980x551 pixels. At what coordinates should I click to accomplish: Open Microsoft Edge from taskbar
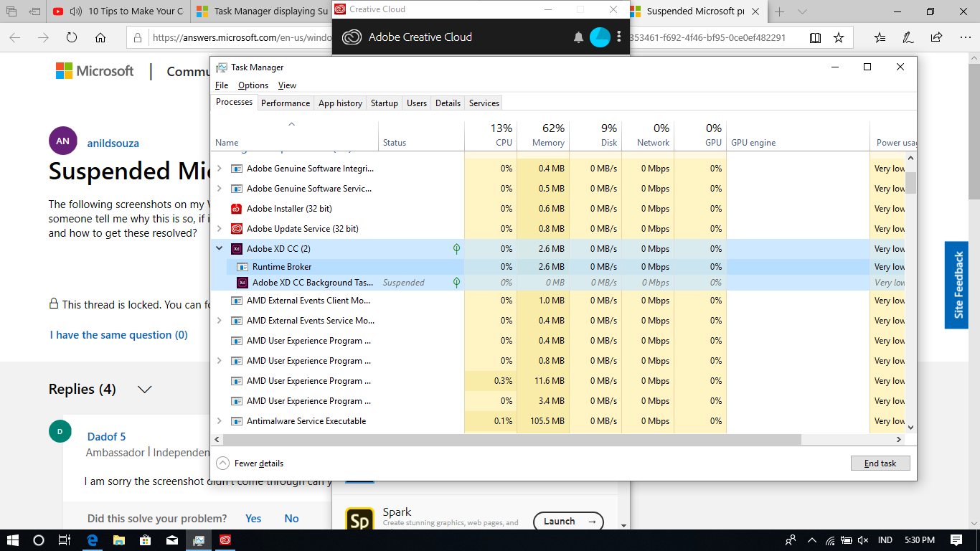click(x=93, y=540)
